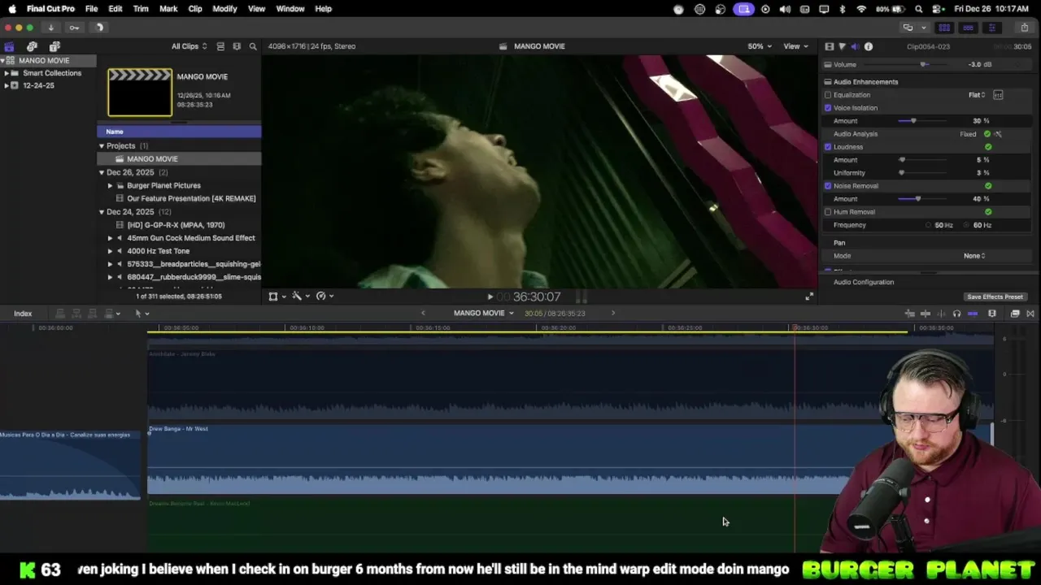Show Background Tasks icon
The image size is (1041, 585).
tap(98, 28)
